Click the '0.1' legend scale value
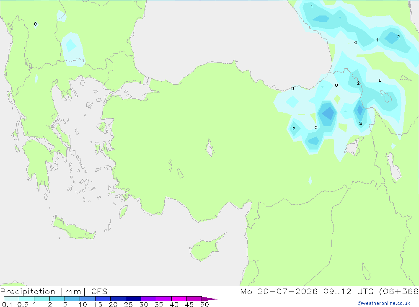 (x=7, y=304)
